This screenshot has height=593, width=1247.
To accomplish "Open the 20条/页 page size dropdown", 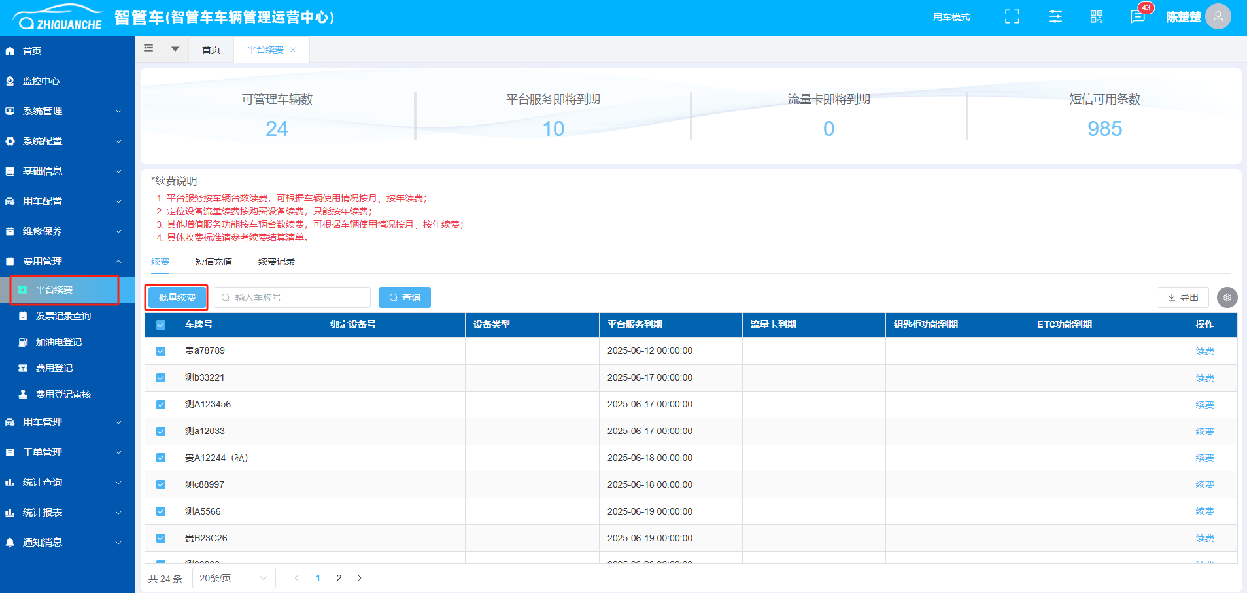I will click(x=233, y=578).
